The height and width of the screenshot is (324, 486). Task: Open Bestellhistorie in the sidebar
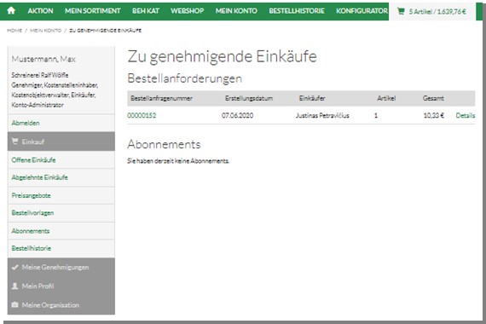(x=32, y=248)
